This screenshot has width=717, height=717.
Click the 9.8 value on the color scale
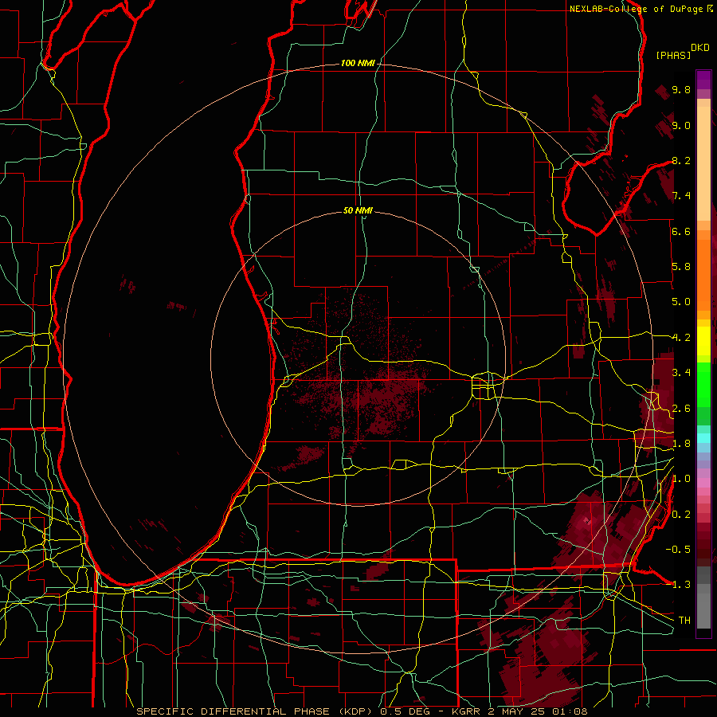pyautogui.click(x=681, y=90)
